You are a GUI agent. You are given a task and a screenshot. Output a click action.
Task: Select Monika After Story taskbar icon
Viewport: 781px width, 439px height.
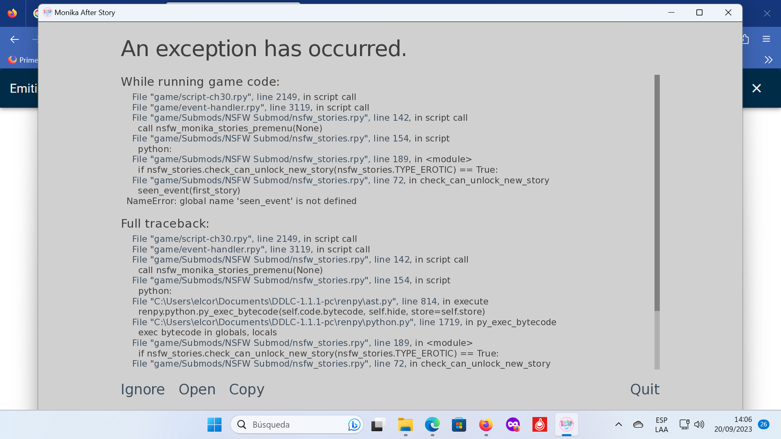click(566, 425)
